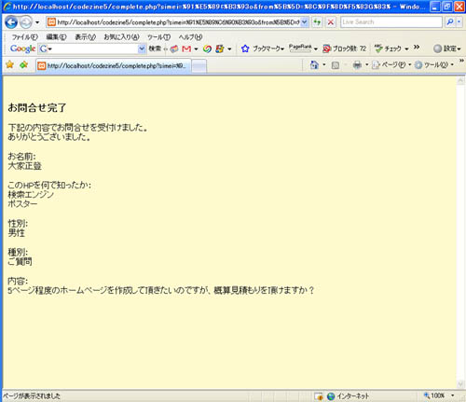Image resolution: width=466 pixels, height=402 pixels.
Task: Click the browser Forward button
Action: coord(26,22)
